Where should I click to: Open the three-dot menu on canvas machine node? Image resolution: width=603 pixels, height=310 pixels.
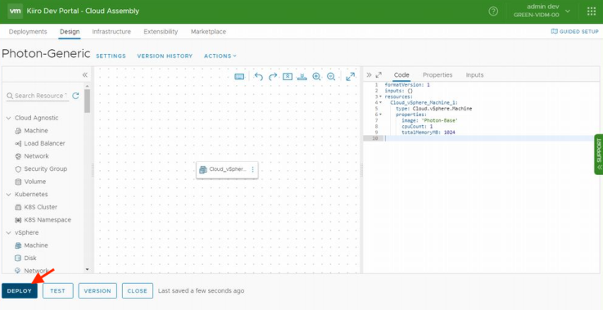coord(252,169)
